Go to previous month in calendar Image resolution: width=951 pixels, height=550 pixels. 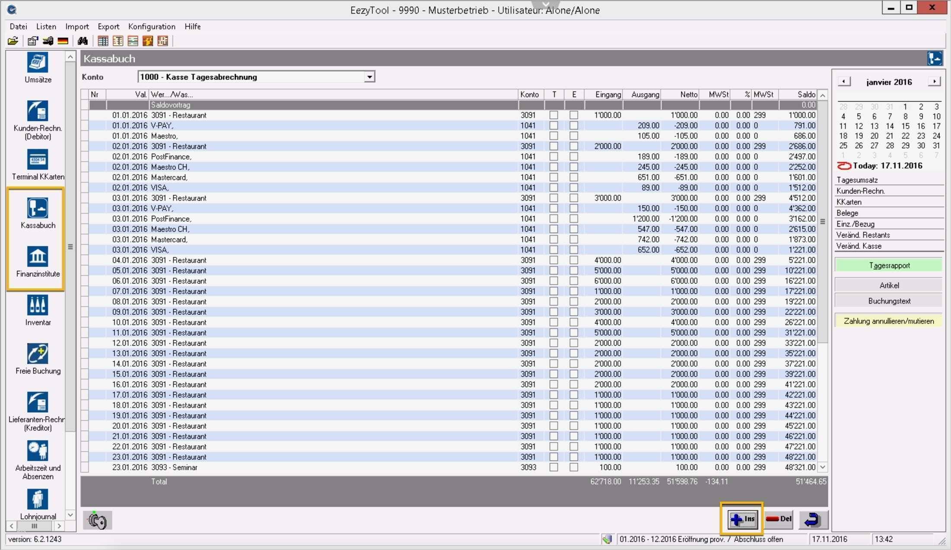click(x=844, y=82)
